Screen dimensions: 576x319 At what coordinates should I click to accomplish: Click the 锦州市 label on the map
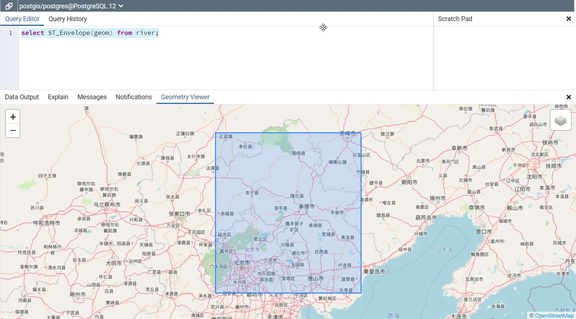(438, 198)
